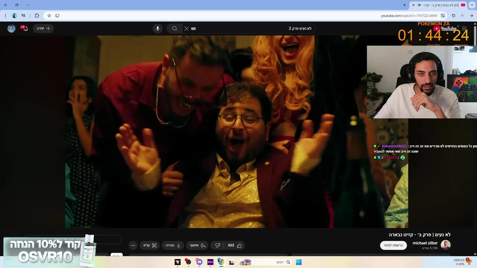
Task: Reload the page
Action: tap(454, 16)
